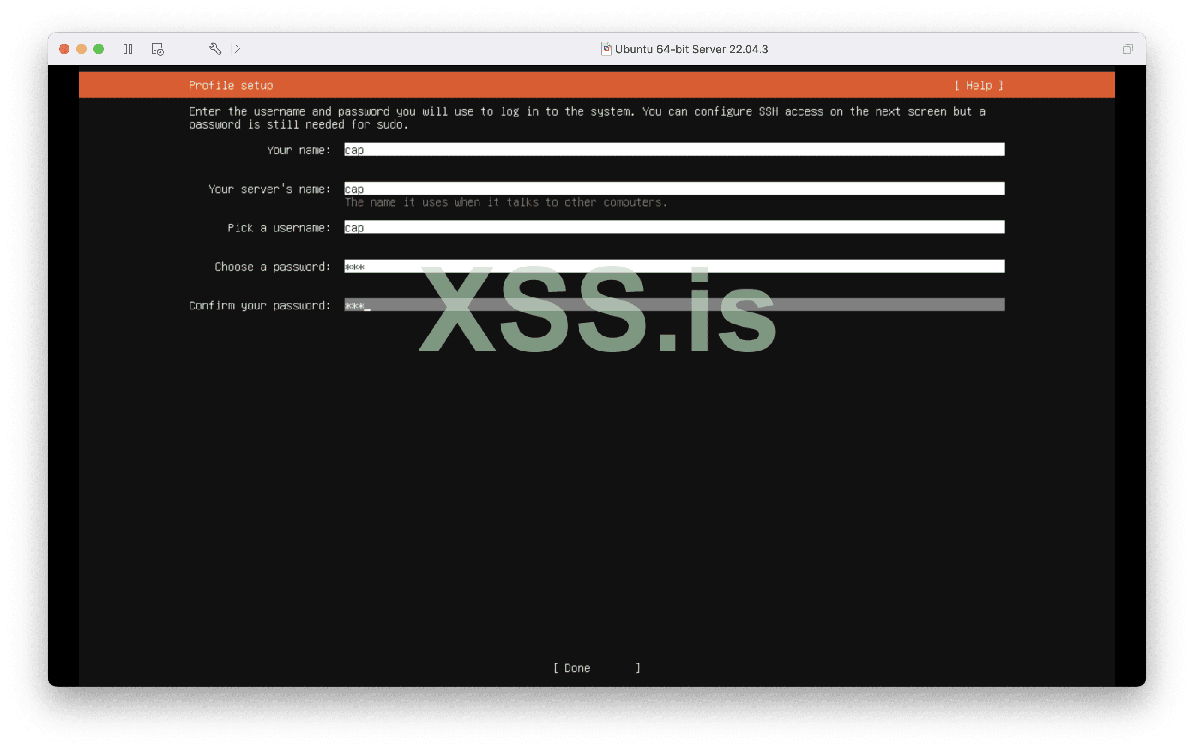Open the snapshot manager icon
The image size is (1194, 750).
(x=157, y=49)
